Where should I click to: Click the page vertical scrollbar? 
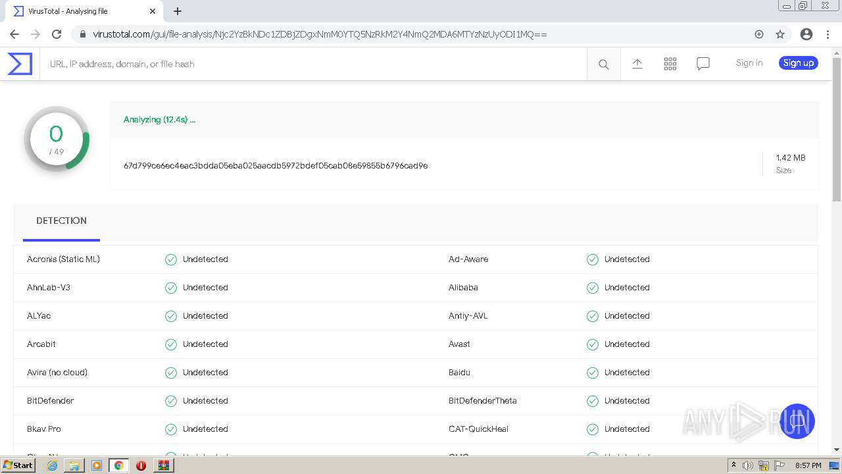pyautogui.click(x=837, y=130)
